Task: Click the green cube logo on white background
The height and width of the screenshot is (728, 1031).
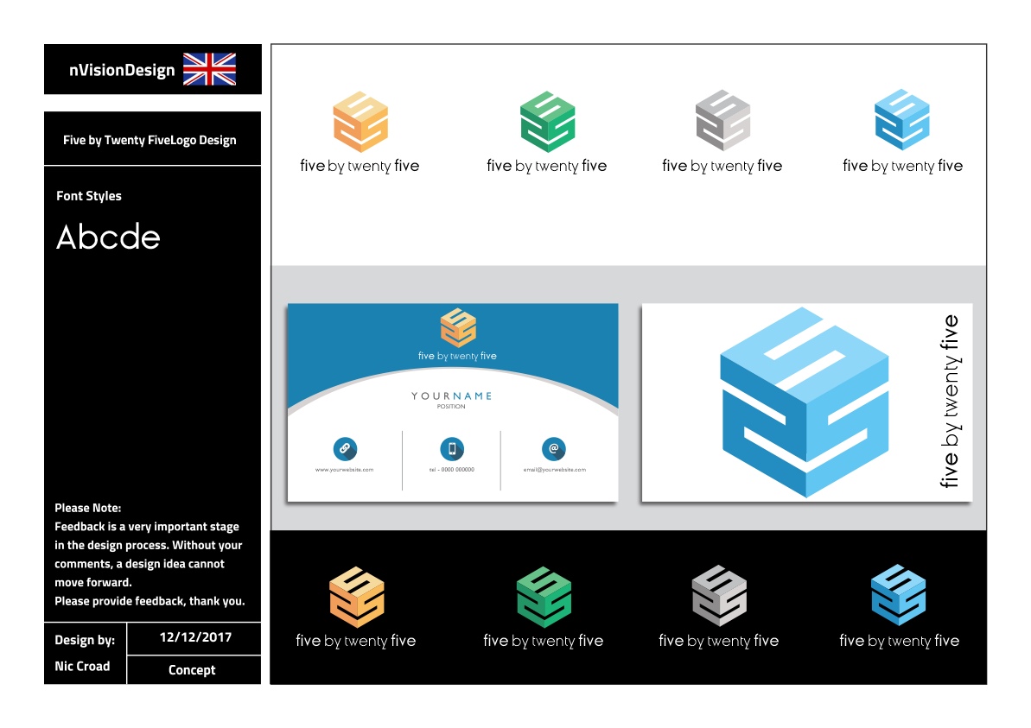Action: tap(547, 122)
